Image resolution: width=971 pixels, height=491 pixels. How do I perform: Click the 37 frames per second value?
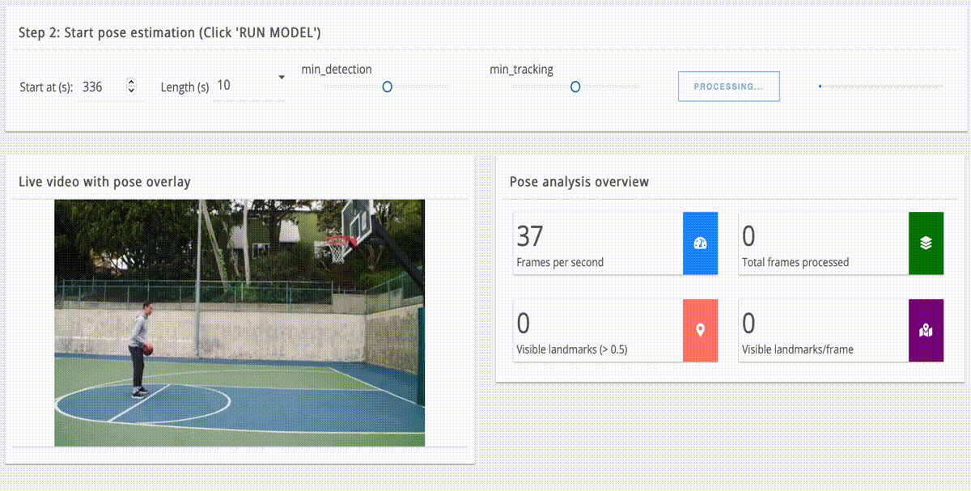click(x=530, y=236)
